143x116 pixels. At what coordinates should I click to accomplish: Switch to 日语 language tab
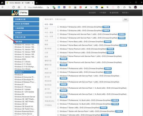pyautogui.click(x=49, y=53)
